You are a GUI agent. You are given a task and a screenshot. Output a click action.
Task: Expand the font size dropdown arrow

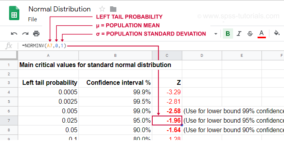(x=216, y=34)
